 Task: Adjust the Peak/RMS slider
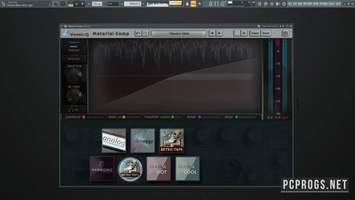pyautogui.click(x=171, y=117)
